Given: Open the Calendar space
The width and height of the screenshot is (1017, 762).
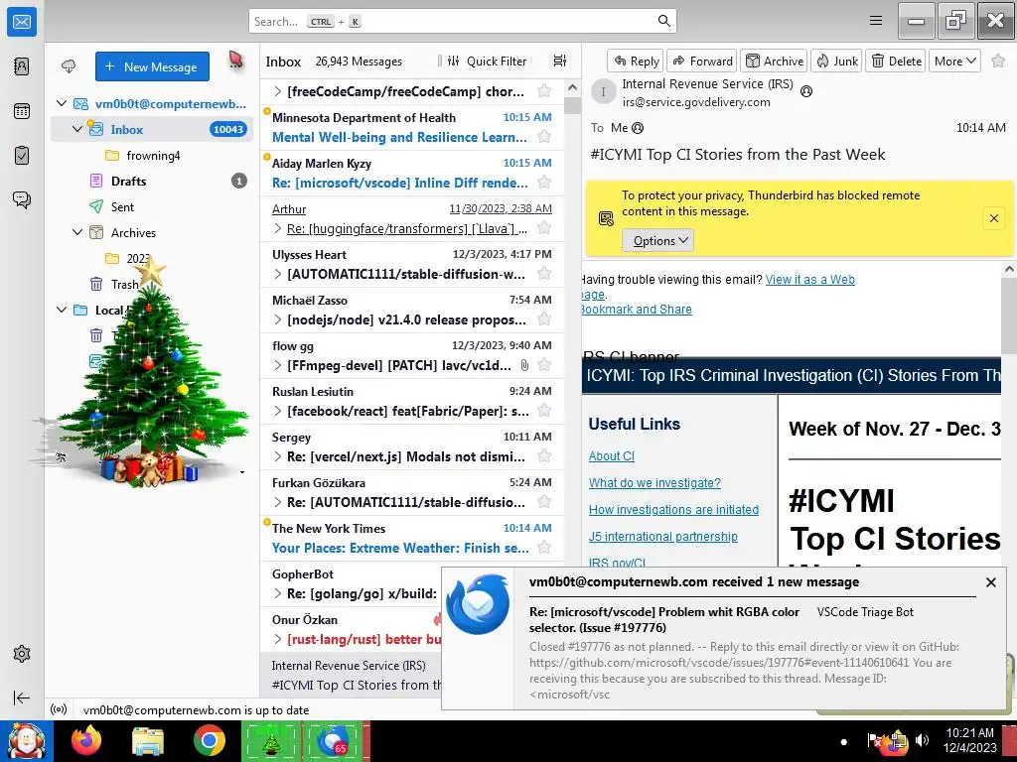Looking at the screenshot, I should click(22, 111).
